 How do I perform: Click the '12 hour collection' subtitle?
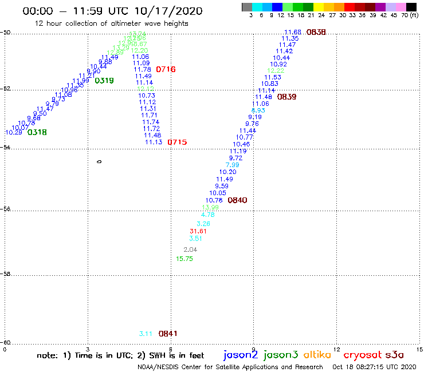tap(111, 23)
